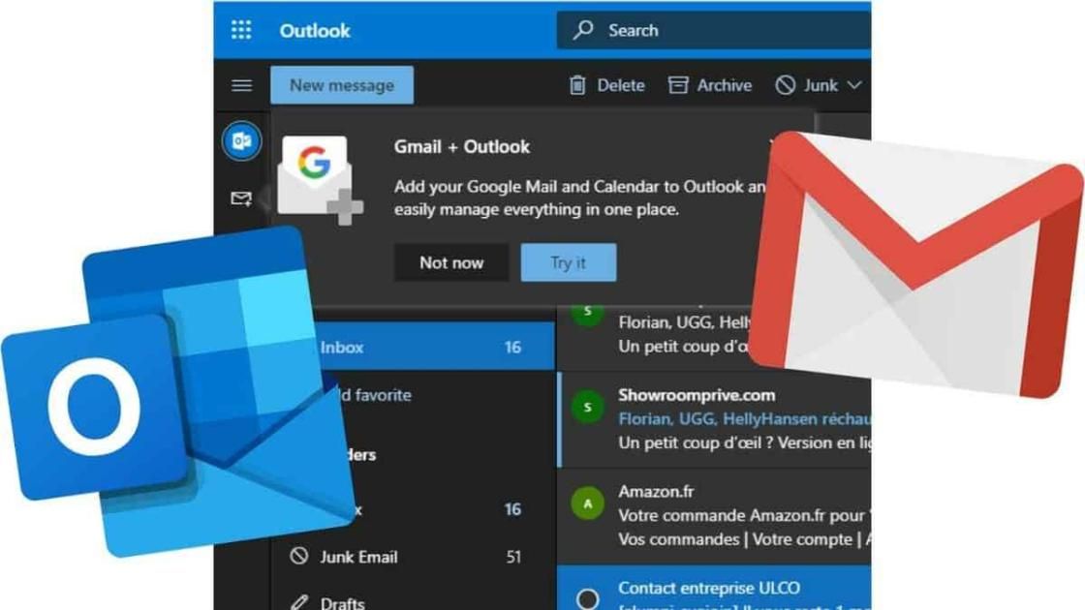The width and height of the screenshot is (1085, 610).
Task: Click the round Outlook icon in left rail
Action: 241,141
